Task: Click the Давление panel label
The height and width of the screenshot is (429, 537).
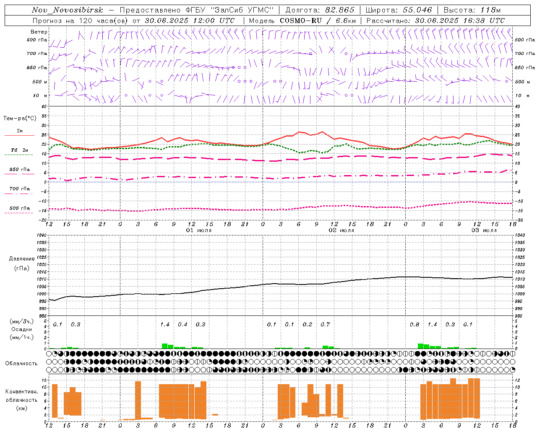Action: [22, 259]
